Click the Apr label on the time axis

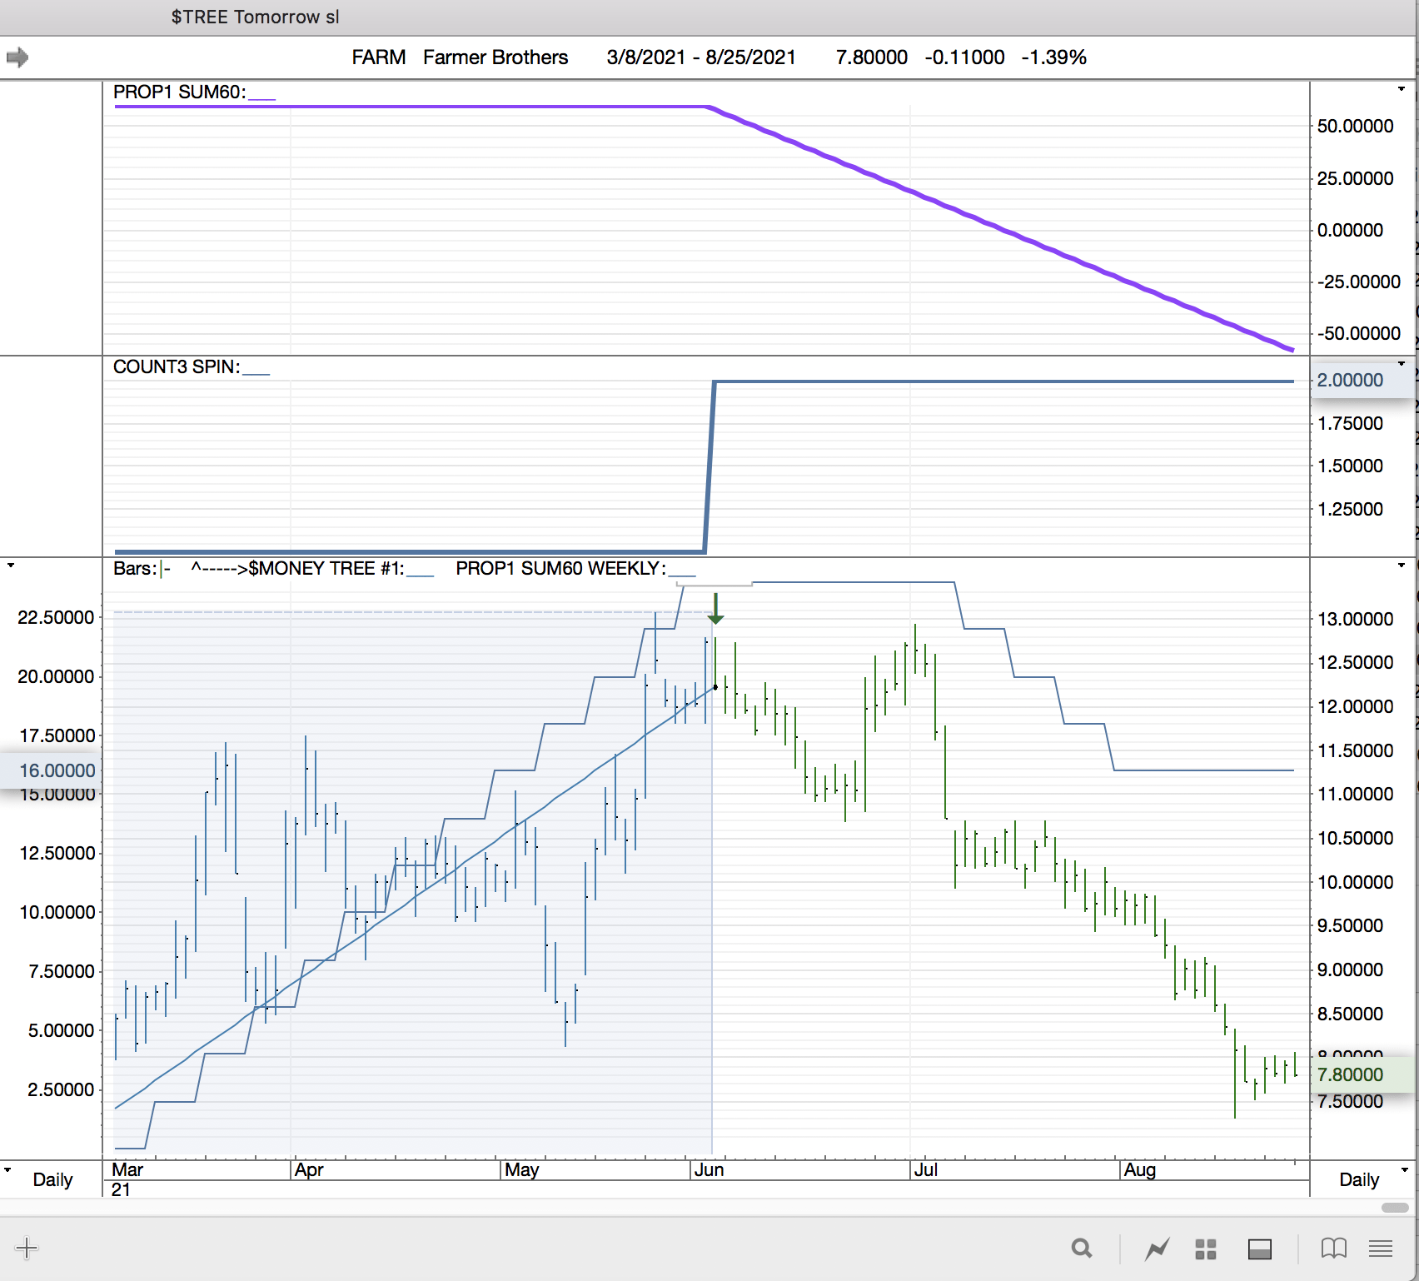pyautogui.click(x=309, y=1169)
